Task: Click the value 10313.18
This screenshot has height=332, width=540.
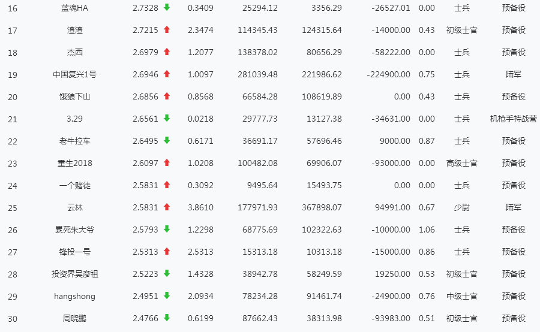Action: 324,252
